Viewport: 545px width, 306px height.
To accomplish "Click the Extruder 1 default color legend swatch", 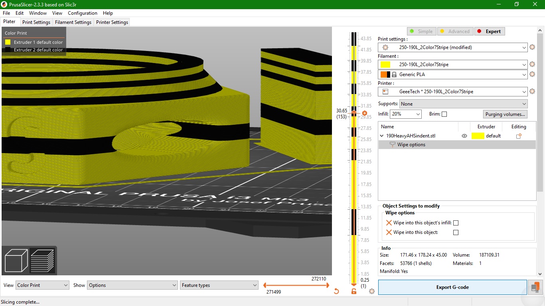I will (8, 42).
